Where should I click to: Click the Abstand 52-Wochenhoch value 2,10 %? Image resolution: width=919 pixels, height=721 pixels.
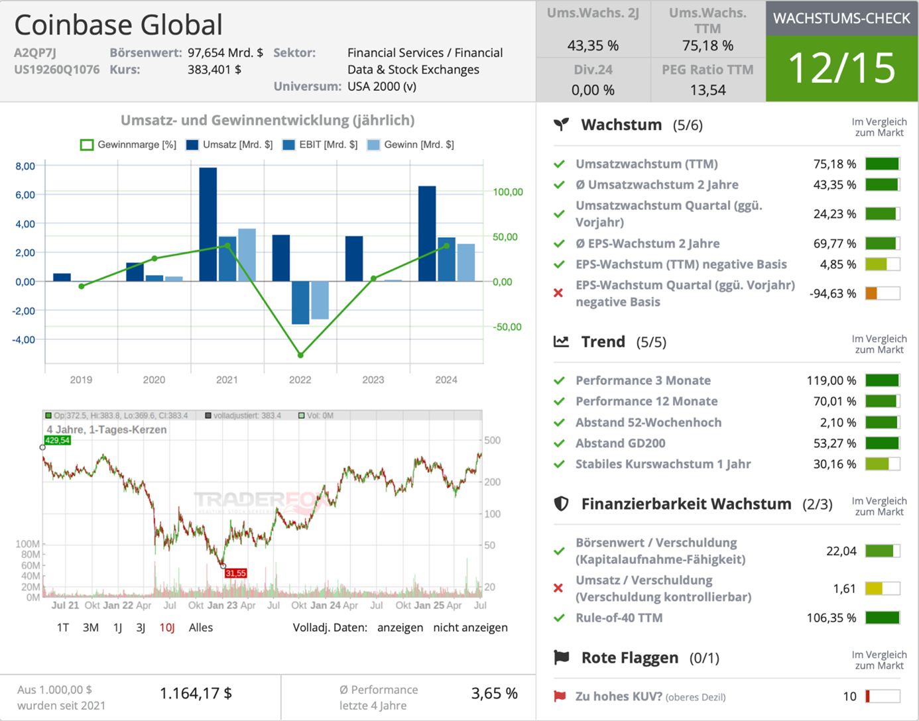(x=838, y=422)
